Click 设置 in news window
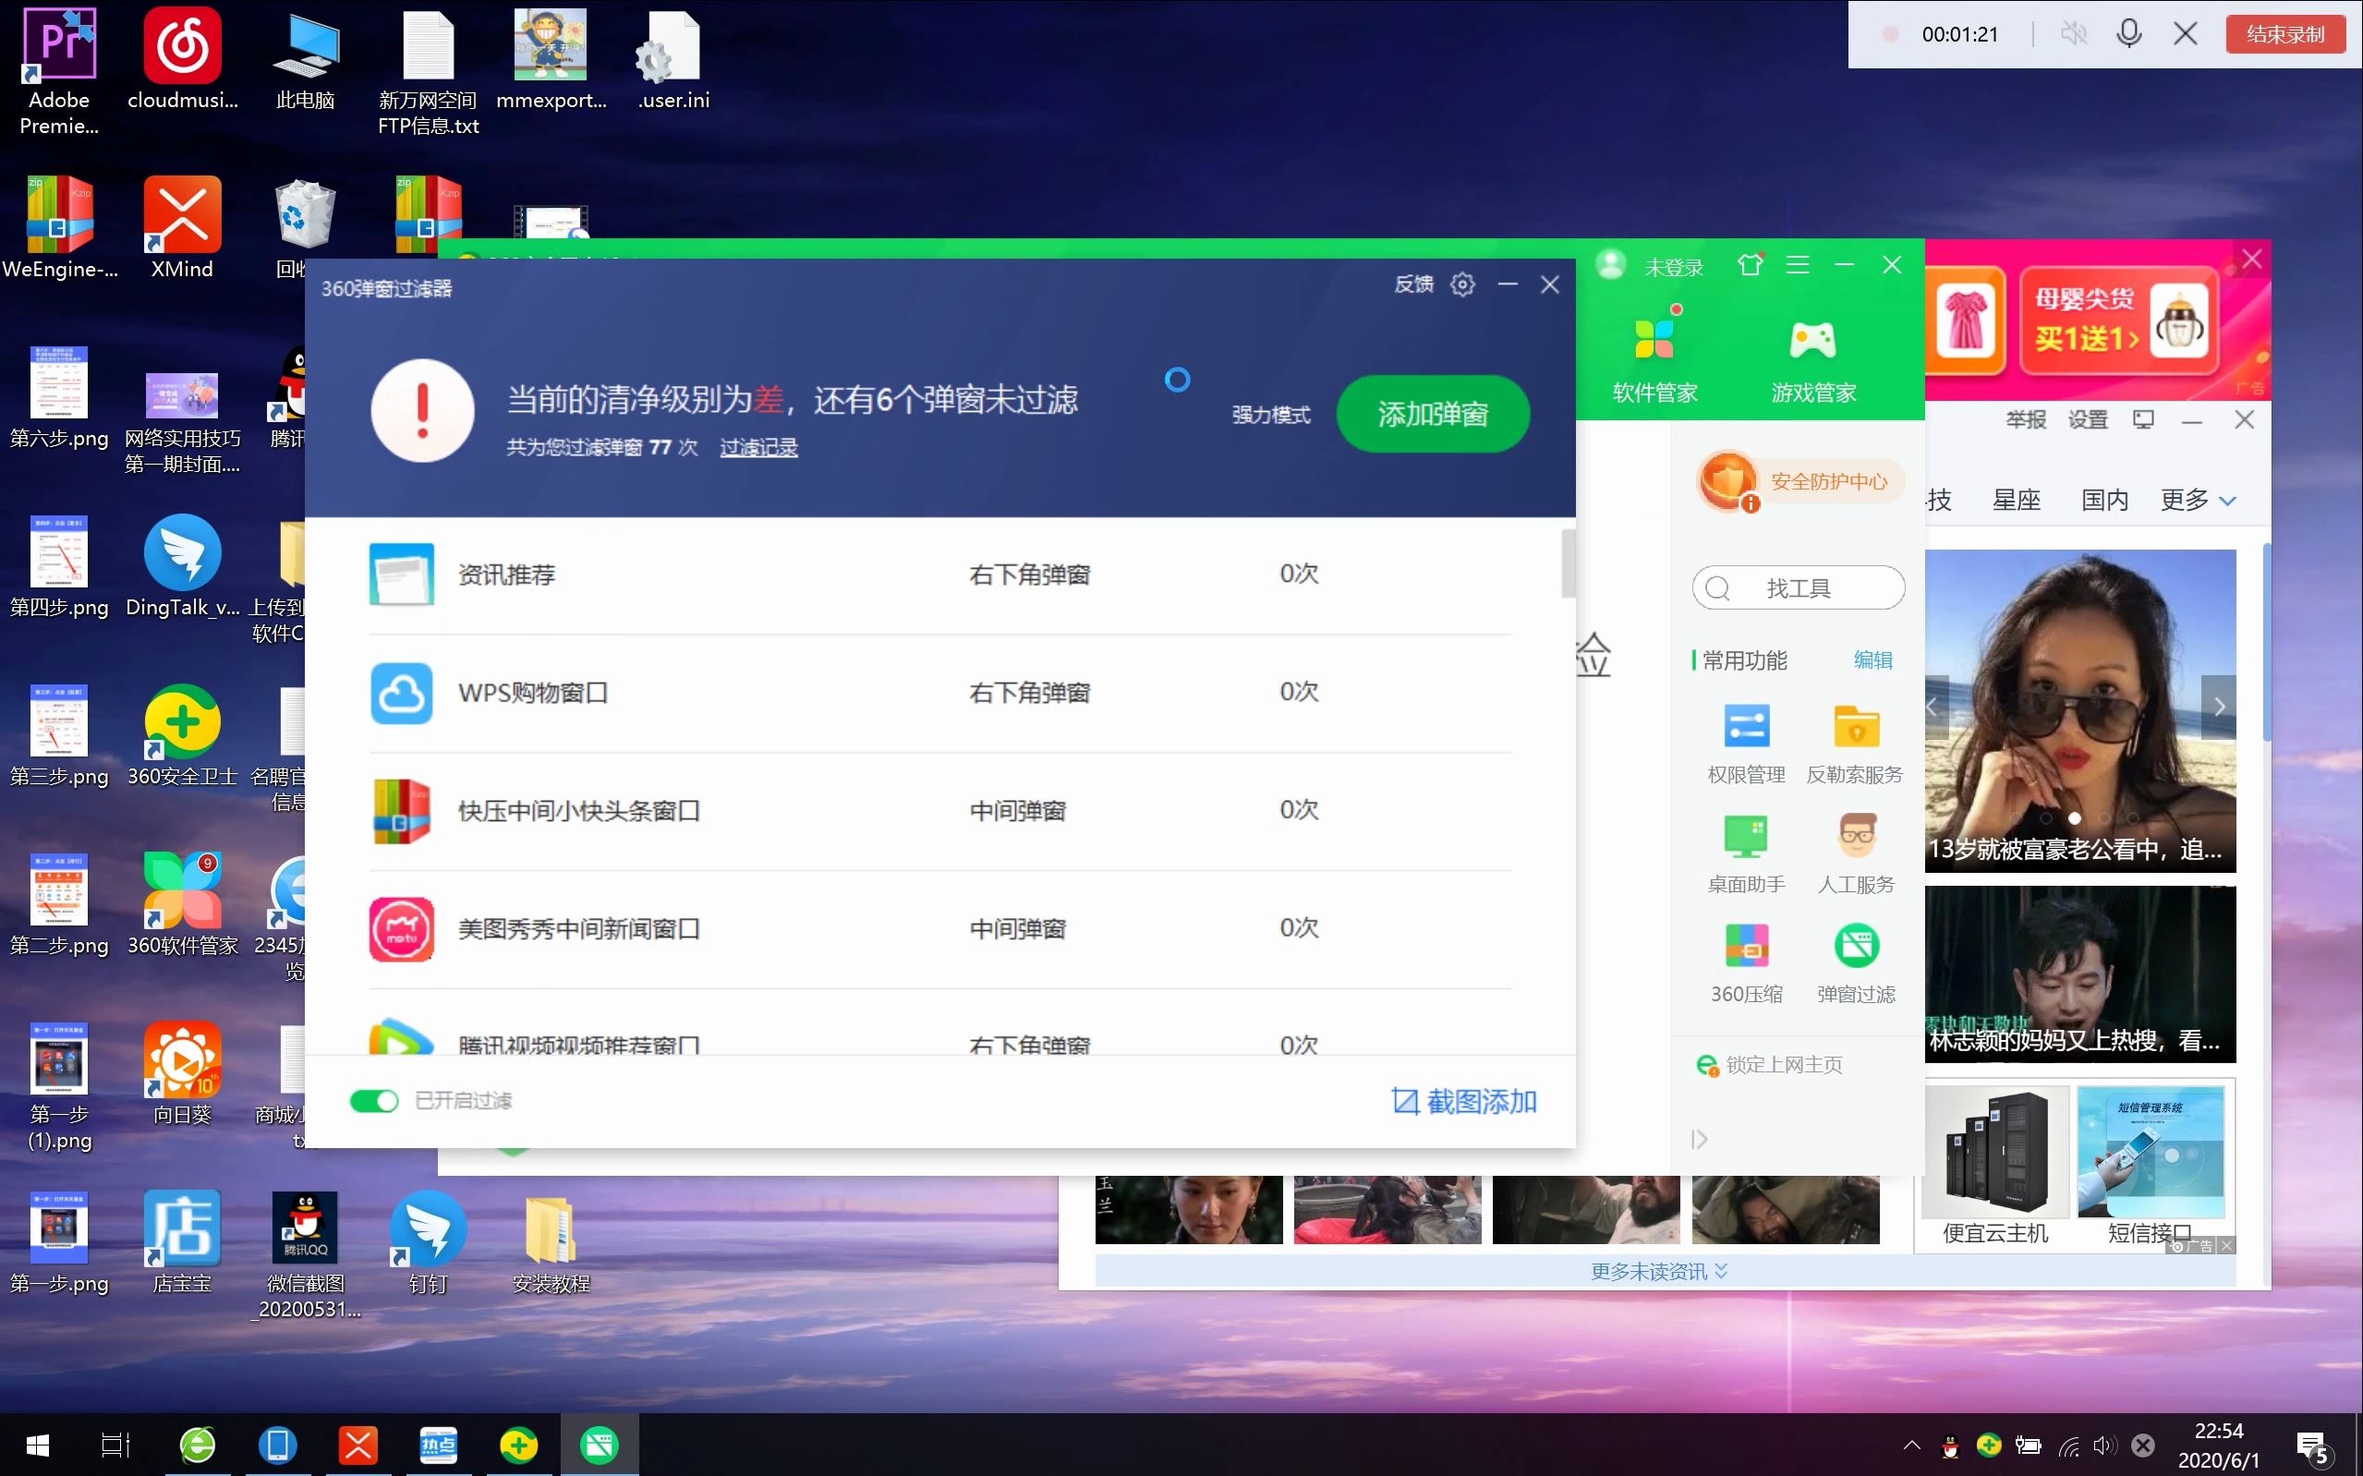 (2088, 419)
